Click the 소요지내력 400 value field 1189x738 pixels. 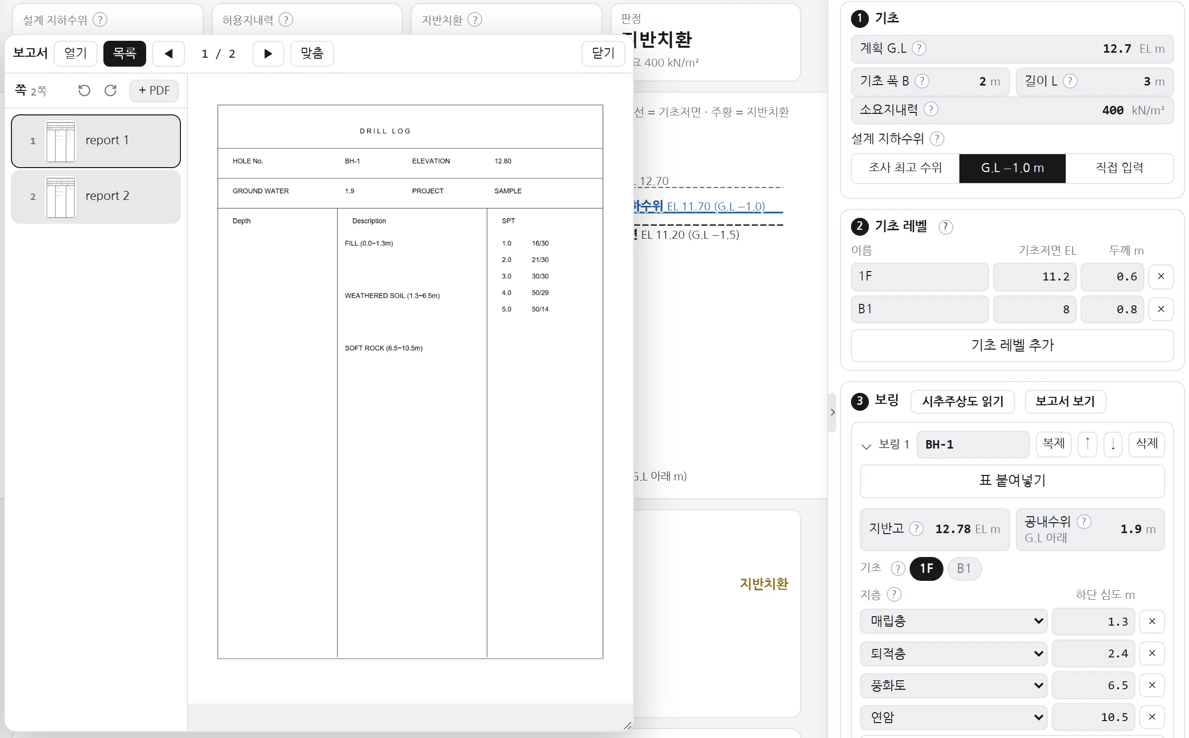1012,110
